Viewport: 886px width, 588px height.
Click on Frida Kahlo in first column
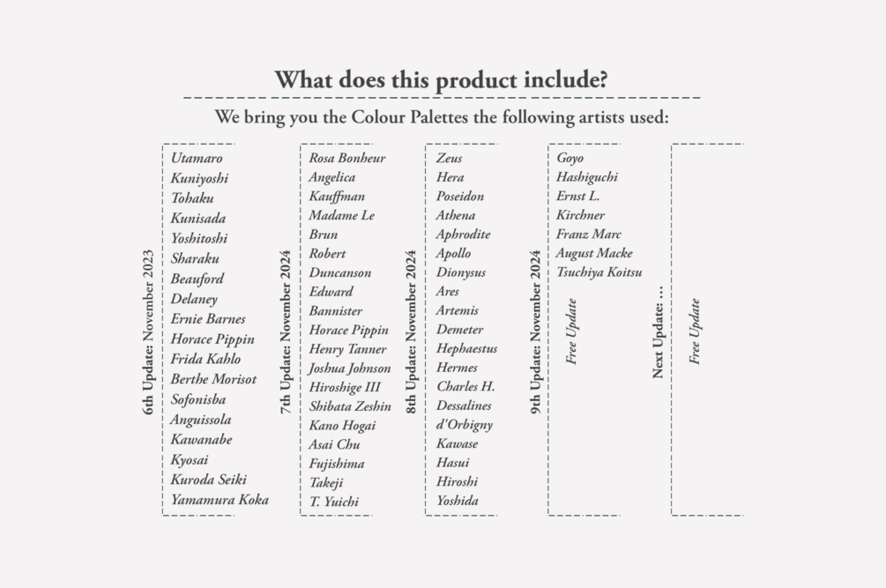coord(205,359)
